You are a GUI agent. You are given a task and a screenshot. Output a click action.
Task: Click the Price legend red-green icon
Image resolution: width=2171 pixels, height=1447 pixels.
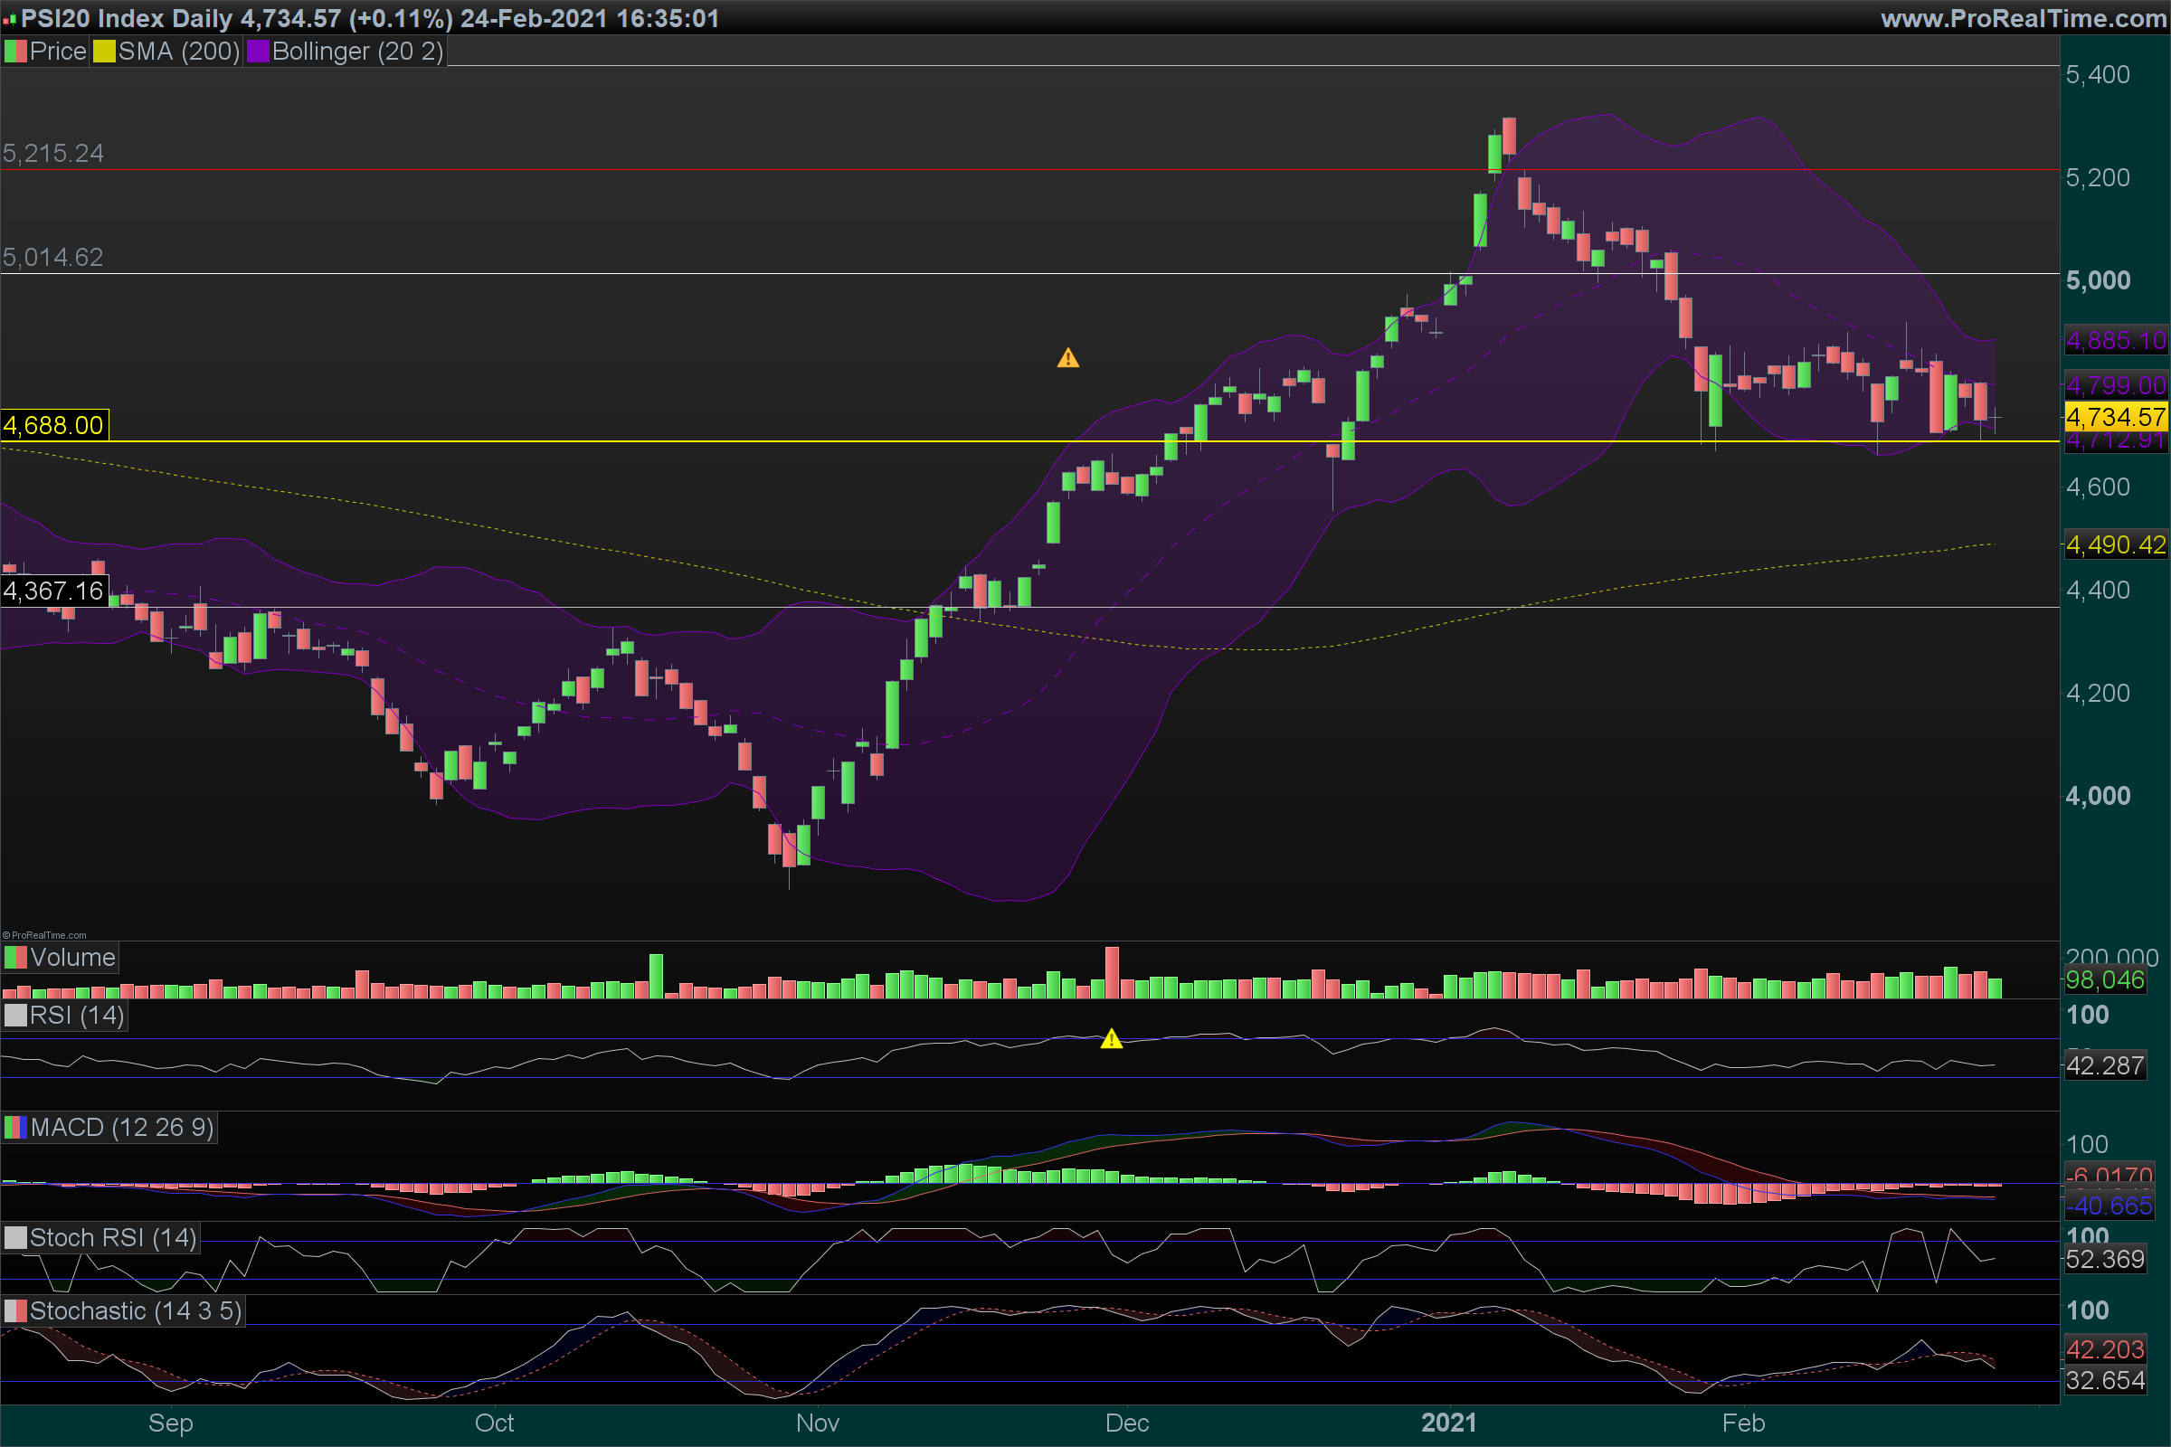click(x=14, y=52)
